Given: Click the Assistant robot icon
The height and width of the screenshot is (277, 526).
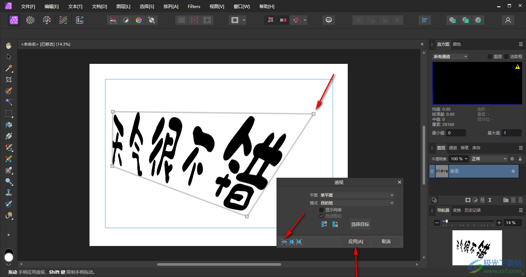Looking at the screenshot, I should [328, 20].
